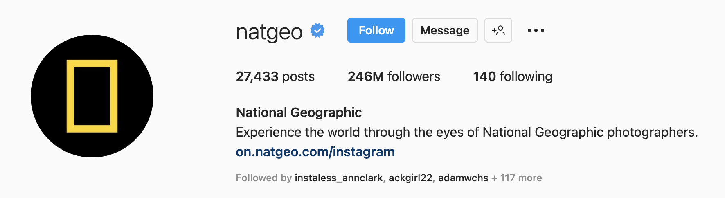This screenshot has height=198, width=725.
Task: Follow the natgeo account
Action: tap(376, 30)
